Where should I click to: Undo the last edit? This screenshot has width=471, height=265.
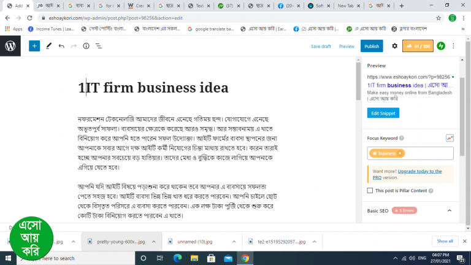point(61,46)
